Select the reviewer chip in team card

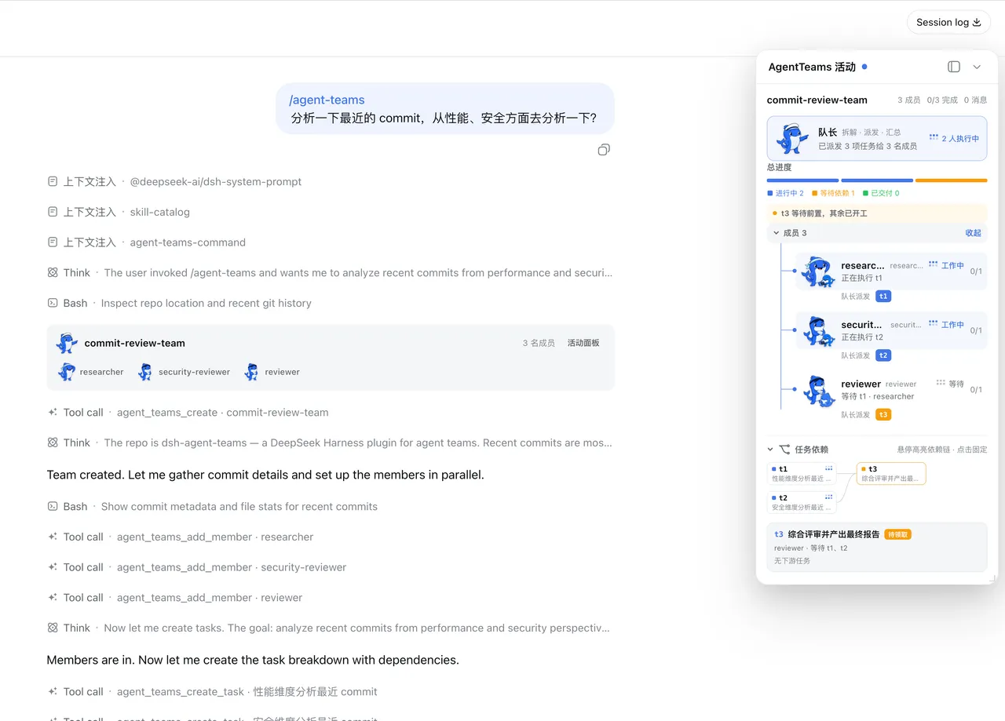coord(272,372)
